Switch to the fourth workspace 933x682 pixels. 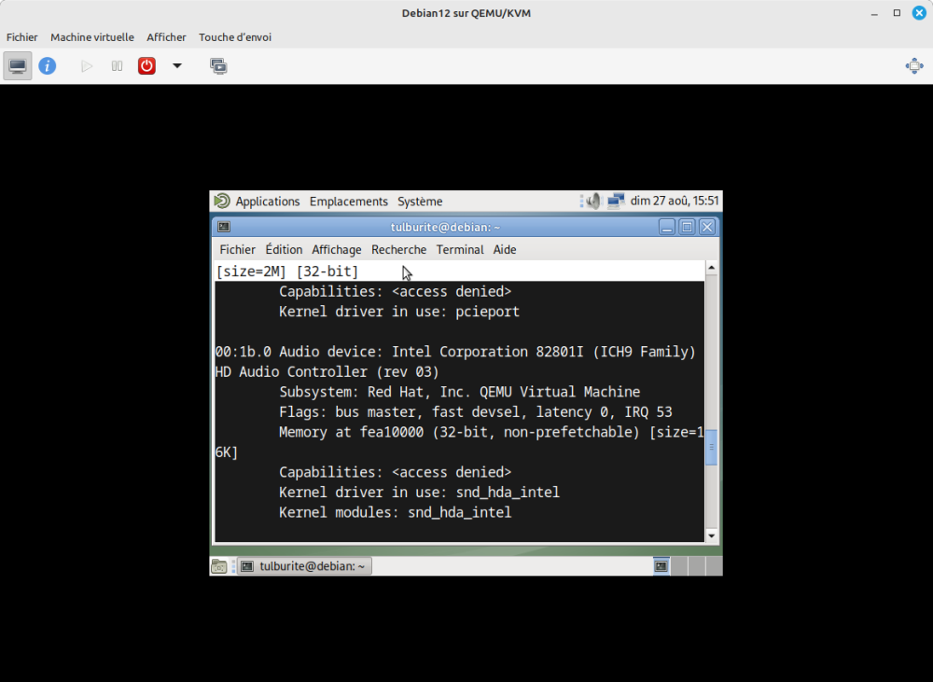point(714,566)
